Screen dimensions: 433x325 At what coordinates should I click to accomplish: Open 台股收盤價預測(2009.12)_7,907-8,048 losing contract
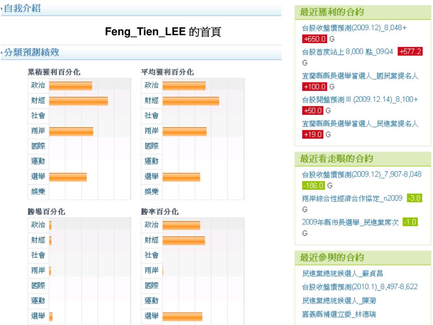pos(362,174)
